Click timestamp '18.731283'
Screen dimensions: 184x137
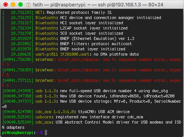coord(21,12)
